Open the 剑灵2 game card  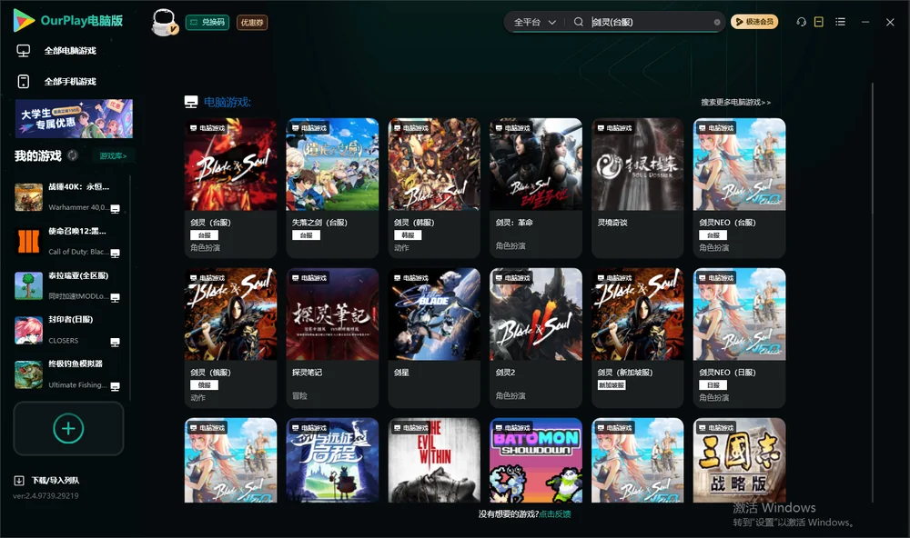coord(536,337)
